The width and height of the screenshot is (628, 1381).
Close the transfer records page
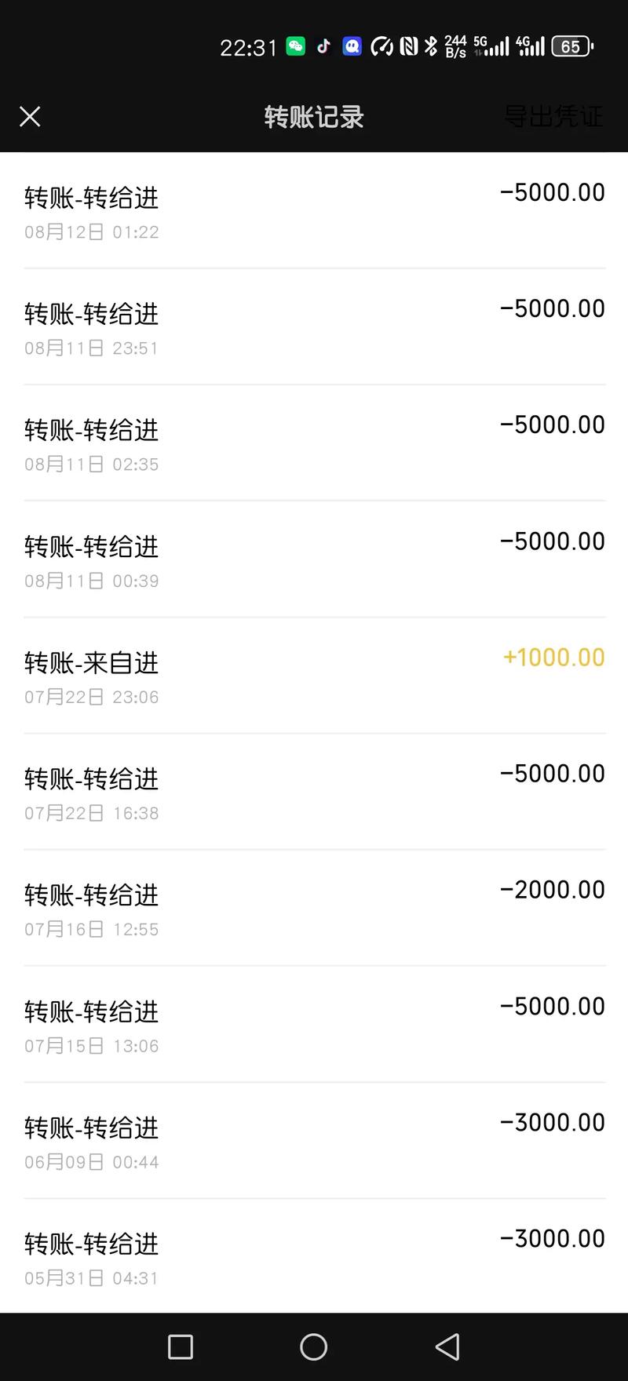30,117
